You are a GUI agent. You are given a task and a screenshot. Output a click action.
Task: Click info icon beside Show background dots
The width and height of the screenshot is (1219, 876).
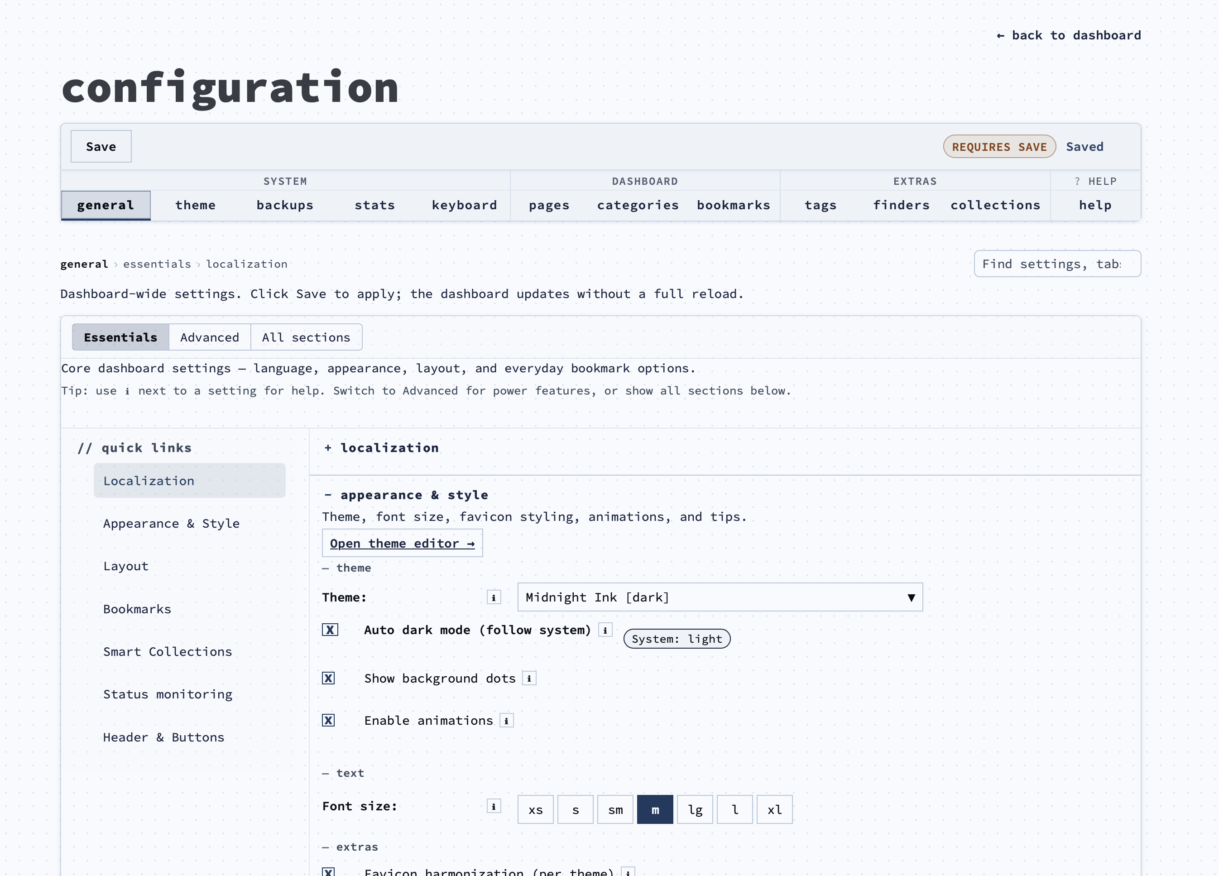529,679
